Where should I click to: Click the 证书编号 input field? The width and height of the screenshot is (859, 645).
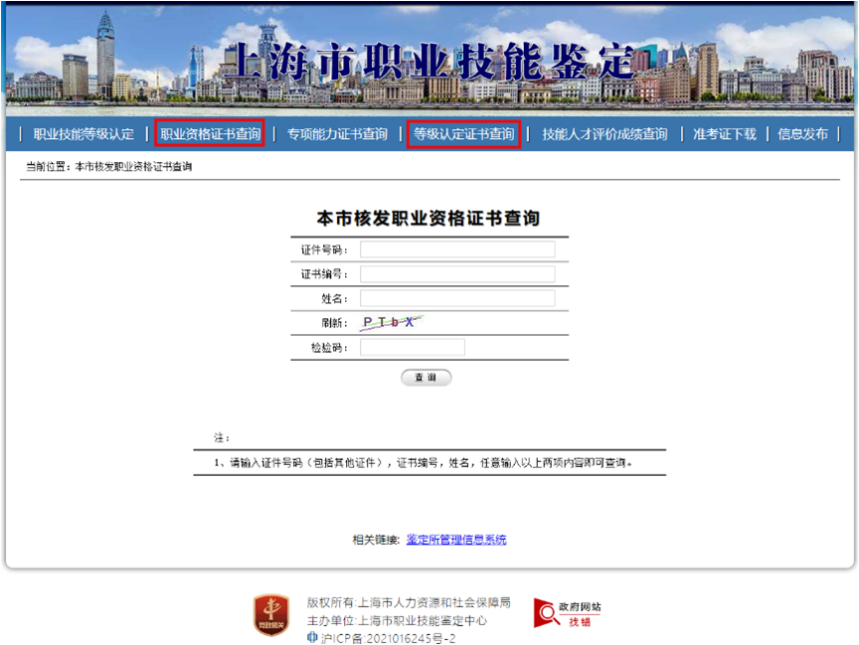457,273
